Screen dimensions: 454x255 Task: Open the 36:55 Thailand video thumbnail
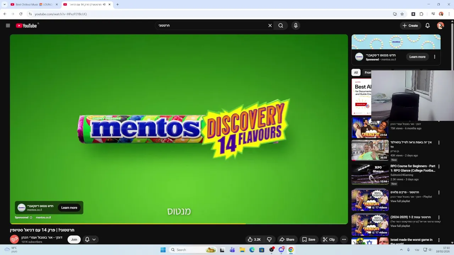coord(370,150)
